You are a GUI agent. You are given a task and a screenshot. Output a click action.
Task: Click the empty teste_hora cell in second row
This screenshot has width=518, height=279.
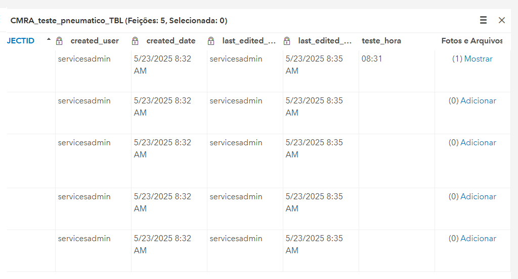397,113
